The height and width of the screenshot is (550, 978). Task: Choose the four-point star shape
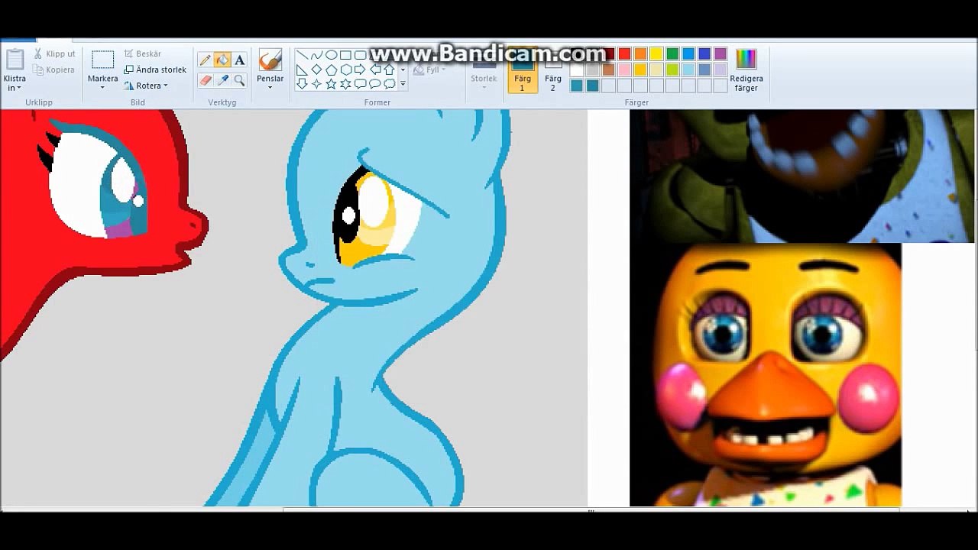pos(316,84)
